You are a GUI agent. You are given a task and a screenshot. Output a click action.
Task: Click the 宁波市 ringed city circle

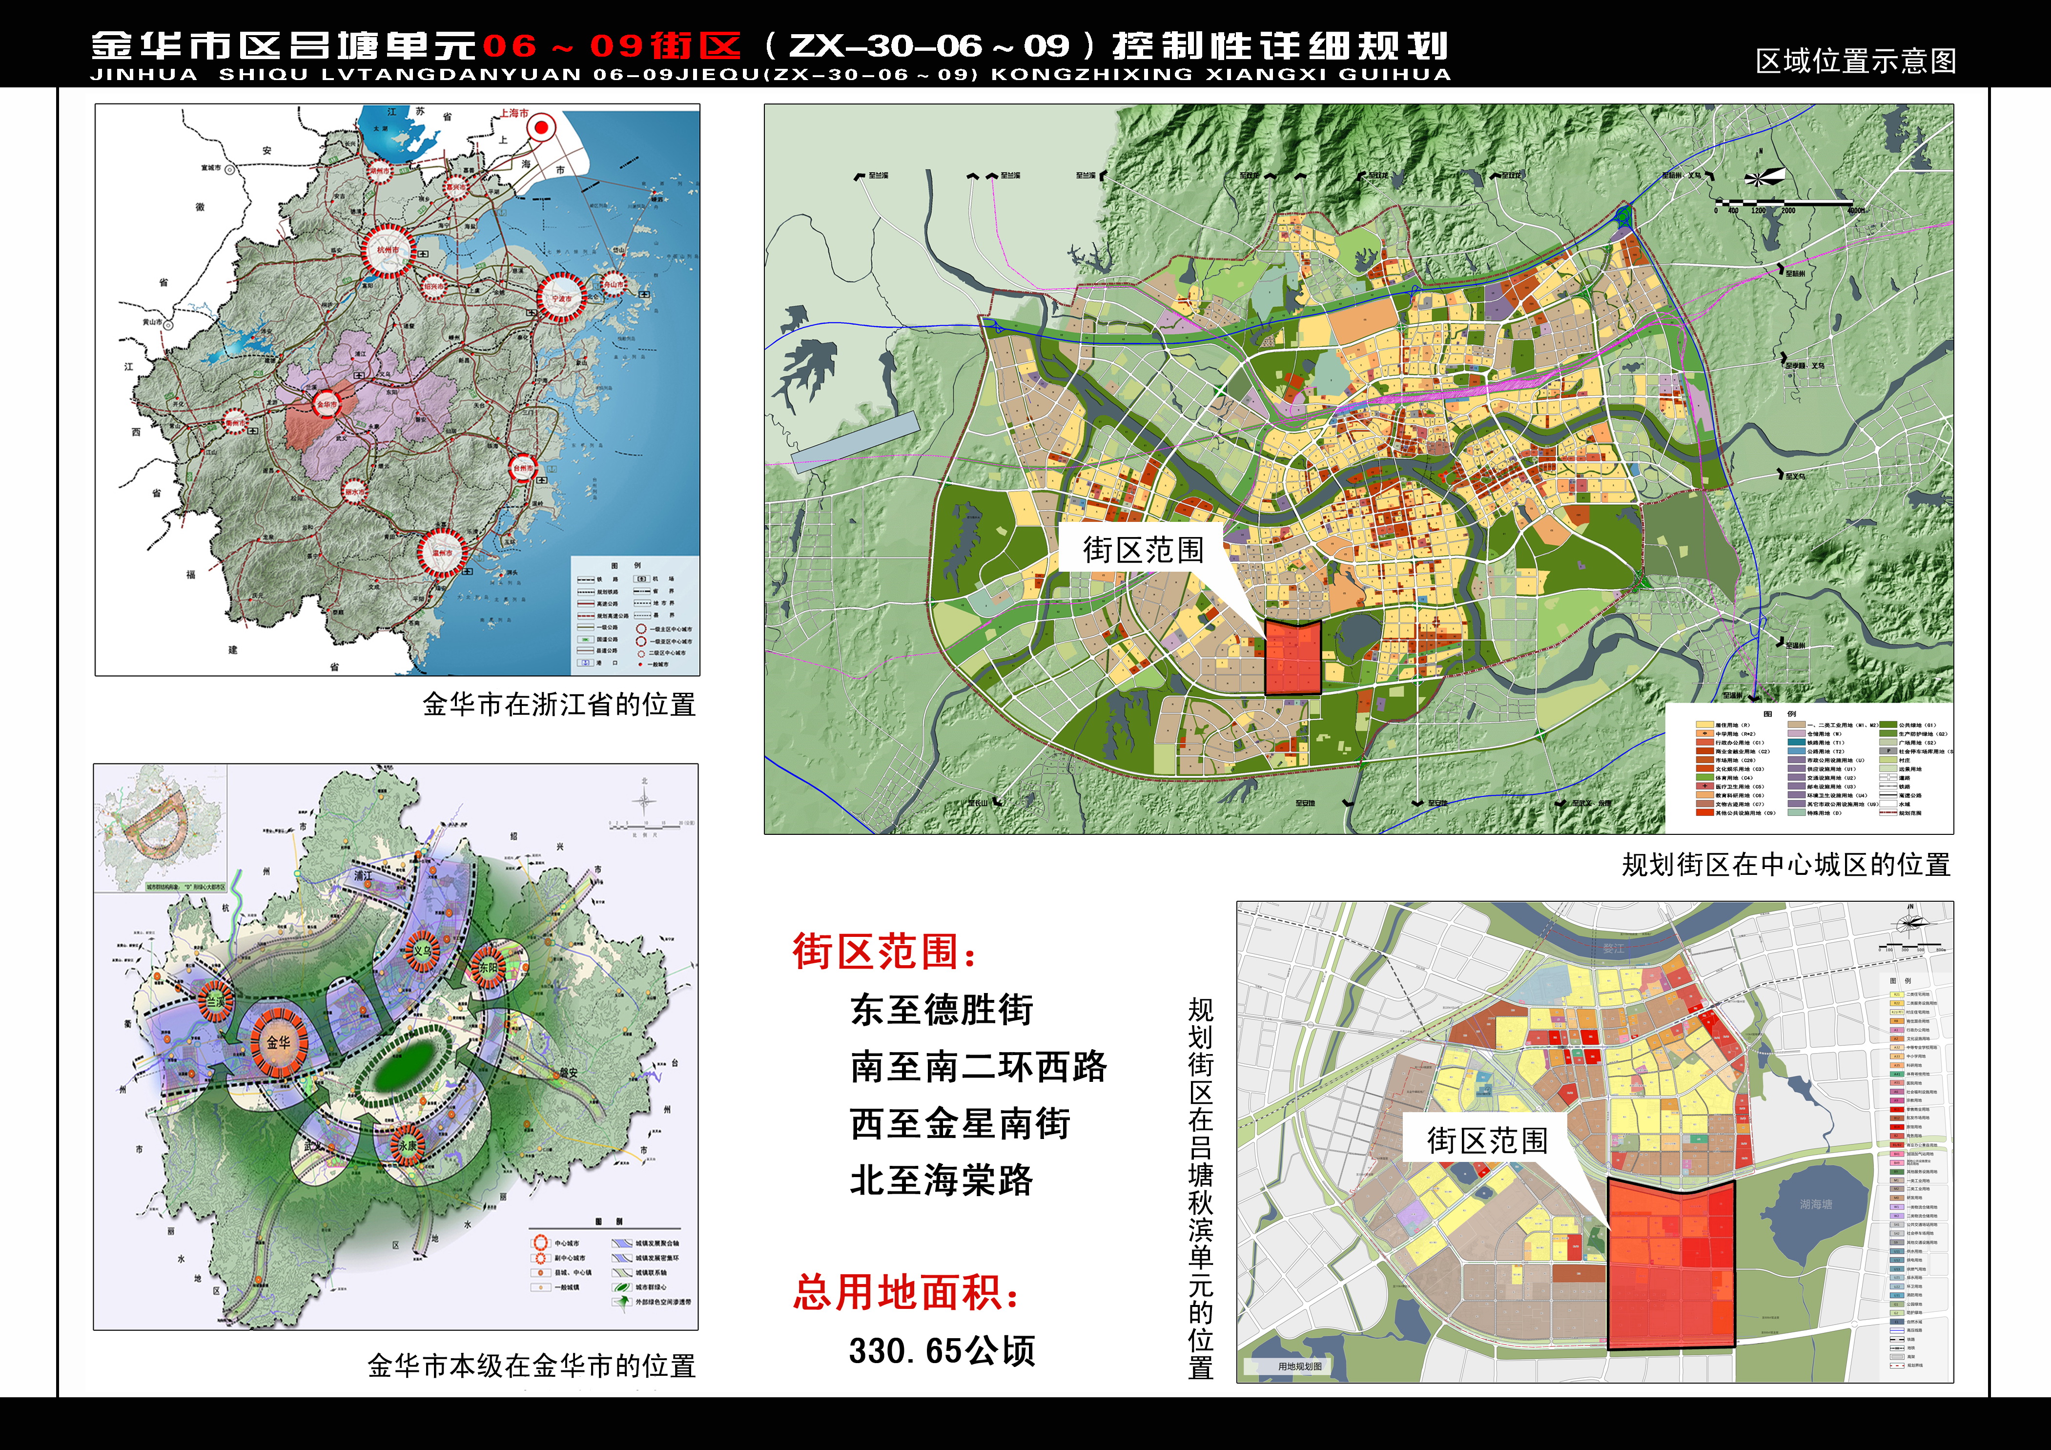[x=562, y=297]
